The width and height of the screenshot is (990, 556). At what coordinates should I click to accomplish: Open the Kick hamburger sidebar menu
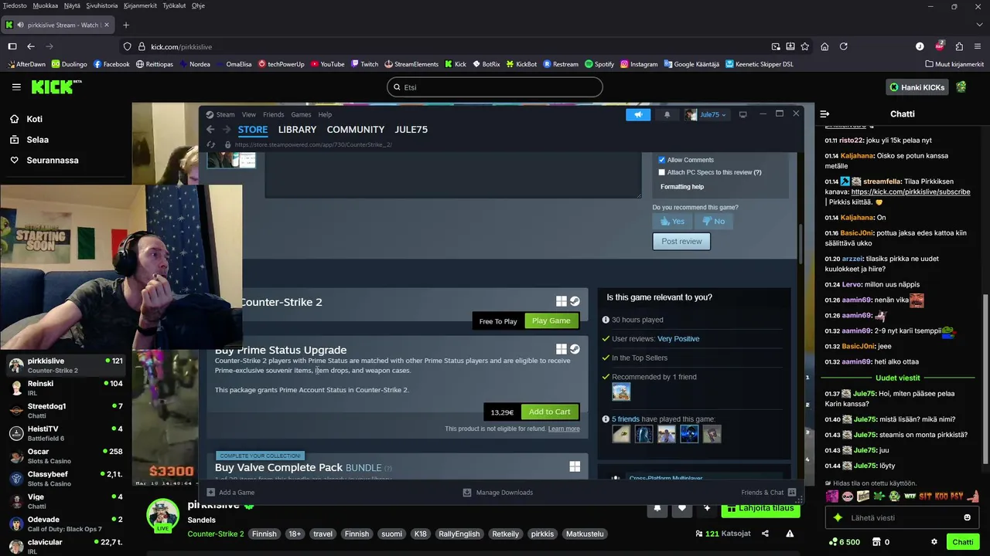(x=16, y=87)
